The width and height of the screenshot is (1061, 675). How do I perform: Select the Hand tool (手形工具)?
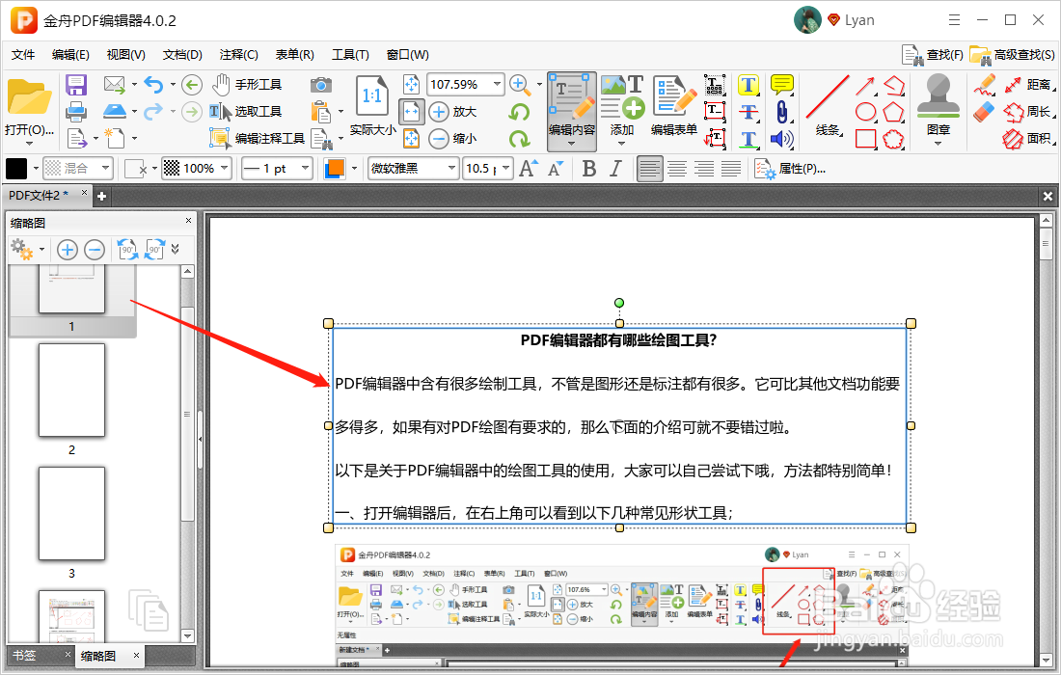point(246,85)
